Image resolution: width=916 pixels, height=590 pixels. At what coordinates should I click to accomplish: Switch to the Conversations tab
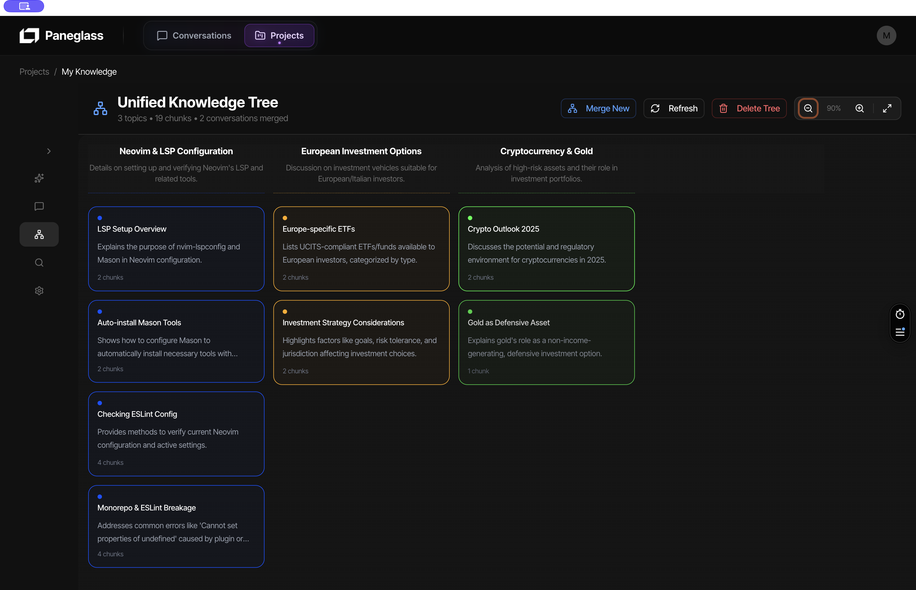click(x=194, y=35)
